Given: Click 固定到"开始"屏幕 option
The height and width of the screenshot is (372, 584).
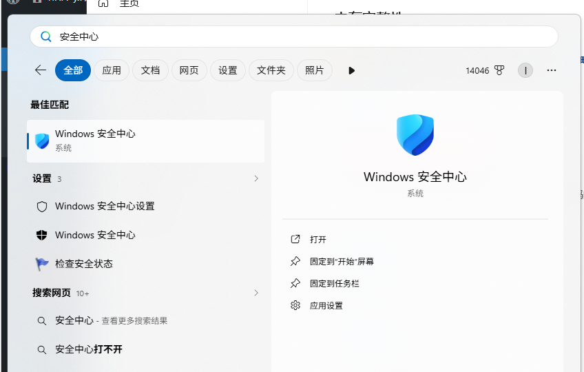Looking at the screenshot, I should (x=342, y=261).
